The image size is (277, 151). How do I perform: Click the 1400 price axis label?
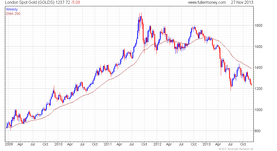click(x=258, y=67)
